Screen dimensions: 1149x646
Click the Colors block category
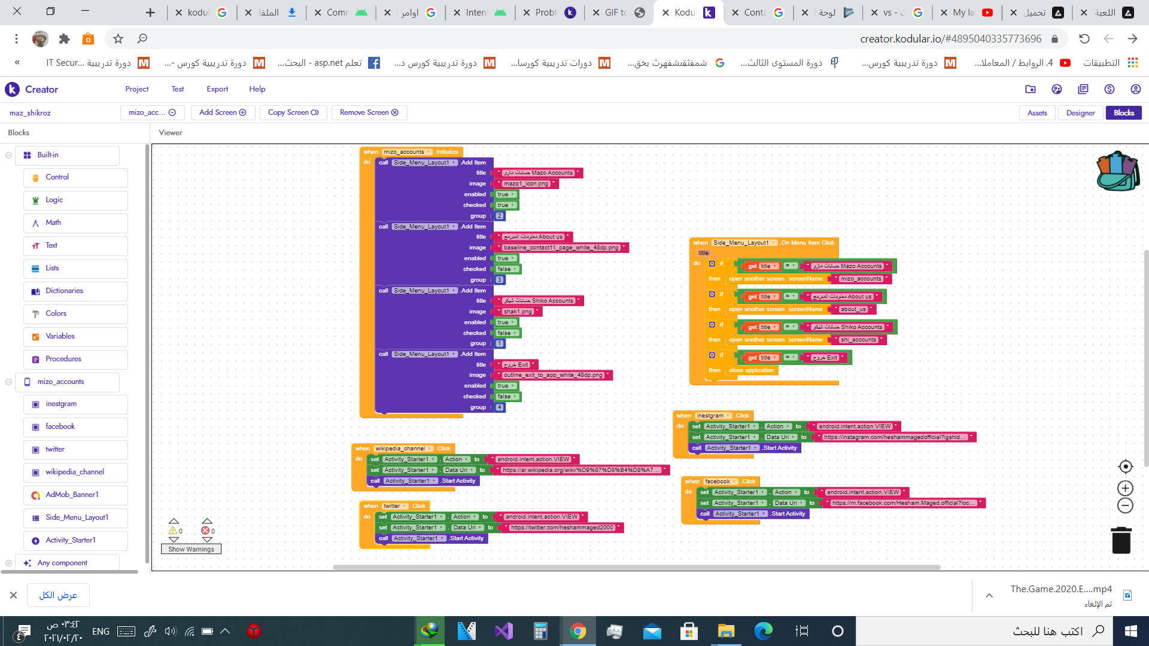(x=56, y=313)
